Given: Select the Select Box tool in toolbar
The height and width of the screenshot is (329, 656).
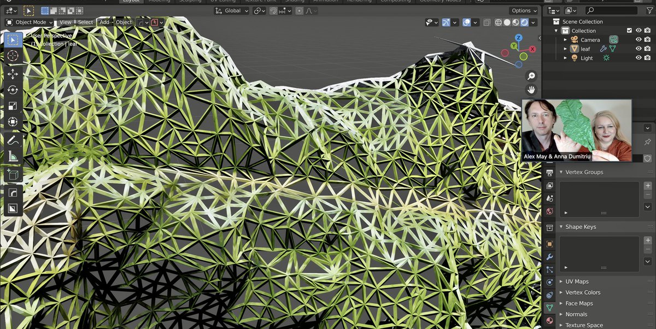Looking at the screenshot, I should [x=13, y=40].
